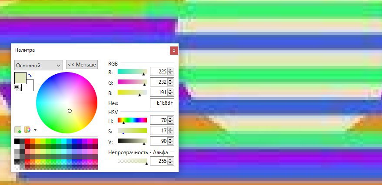
Task: Open the Основной color selection dropdown
Action: coord(39,66)
